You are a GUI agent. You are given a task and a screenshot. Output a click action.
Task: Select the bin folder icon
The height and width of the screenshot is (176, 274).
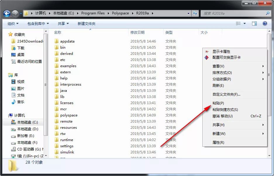click(x=56, y=47)
